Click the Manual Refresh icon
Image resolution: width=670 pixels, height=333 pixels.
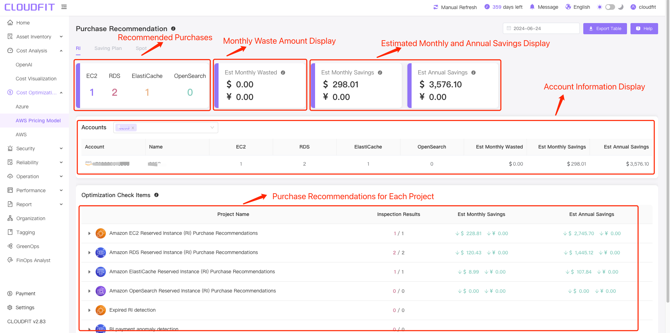click(436, 7)
